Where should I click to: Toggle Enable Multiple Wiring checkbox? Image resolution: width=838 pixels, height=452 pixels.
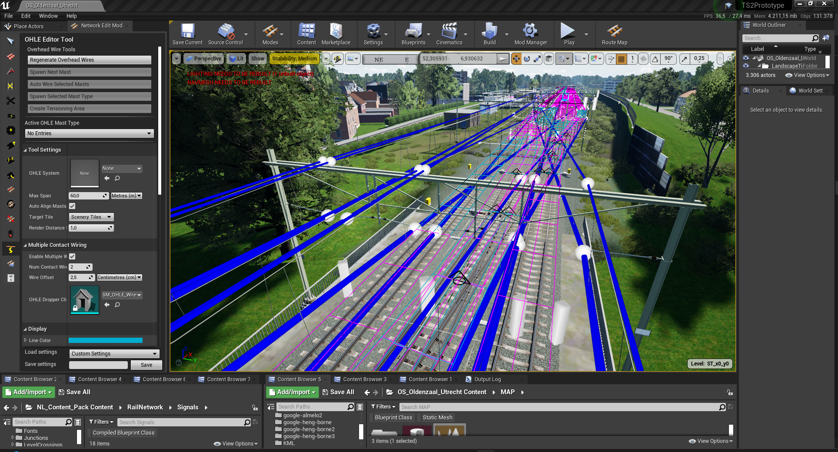point(72,256)
